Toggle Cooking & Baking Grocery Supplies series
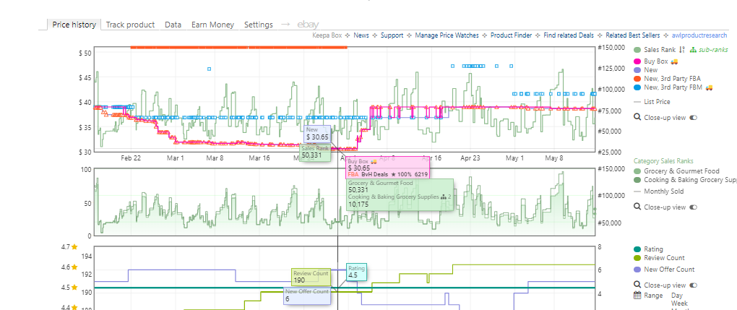The image size is (737, 310). point(685,180)
